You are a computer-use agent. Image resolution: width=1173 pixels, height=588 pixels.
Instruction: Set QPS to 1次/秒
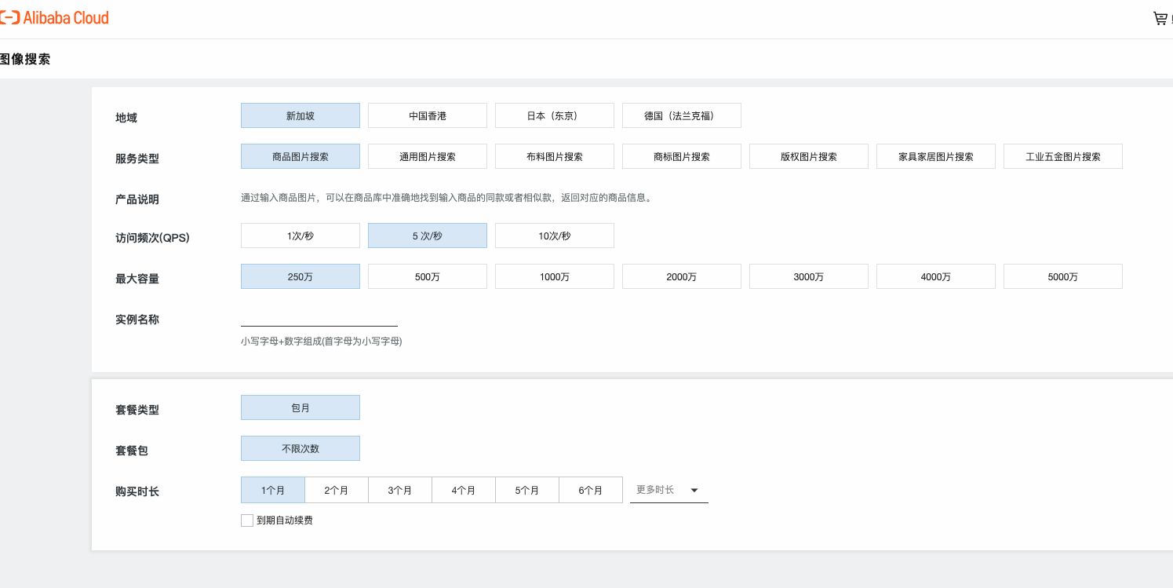click(x=301, y=236)
